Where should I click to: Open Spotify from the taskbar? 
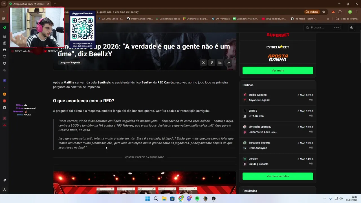click(x=197, y=198)
